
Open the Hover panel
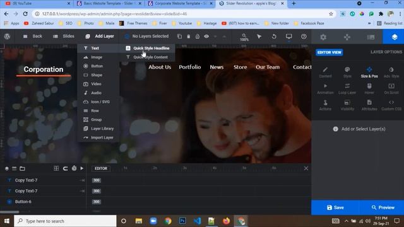point(369,89)
